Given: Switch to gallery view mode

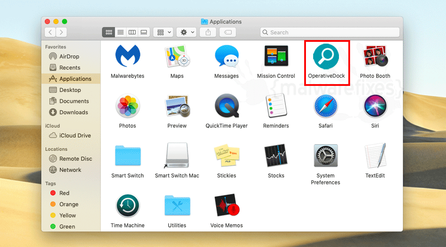Looking at the screenshot, I should (144, 32).
